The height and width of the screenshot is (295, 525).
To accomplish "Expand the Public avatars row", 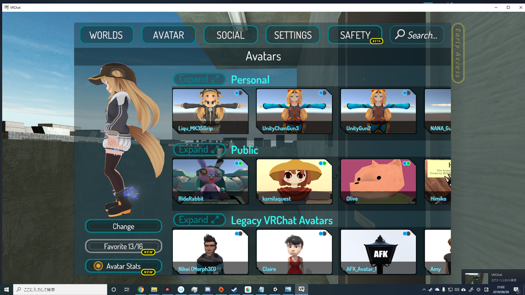I will tap(199, 149).
